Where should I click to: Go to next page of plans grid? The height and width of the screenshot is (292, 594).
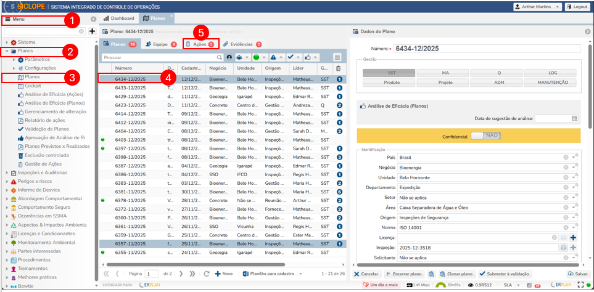[x=182, y=274]
